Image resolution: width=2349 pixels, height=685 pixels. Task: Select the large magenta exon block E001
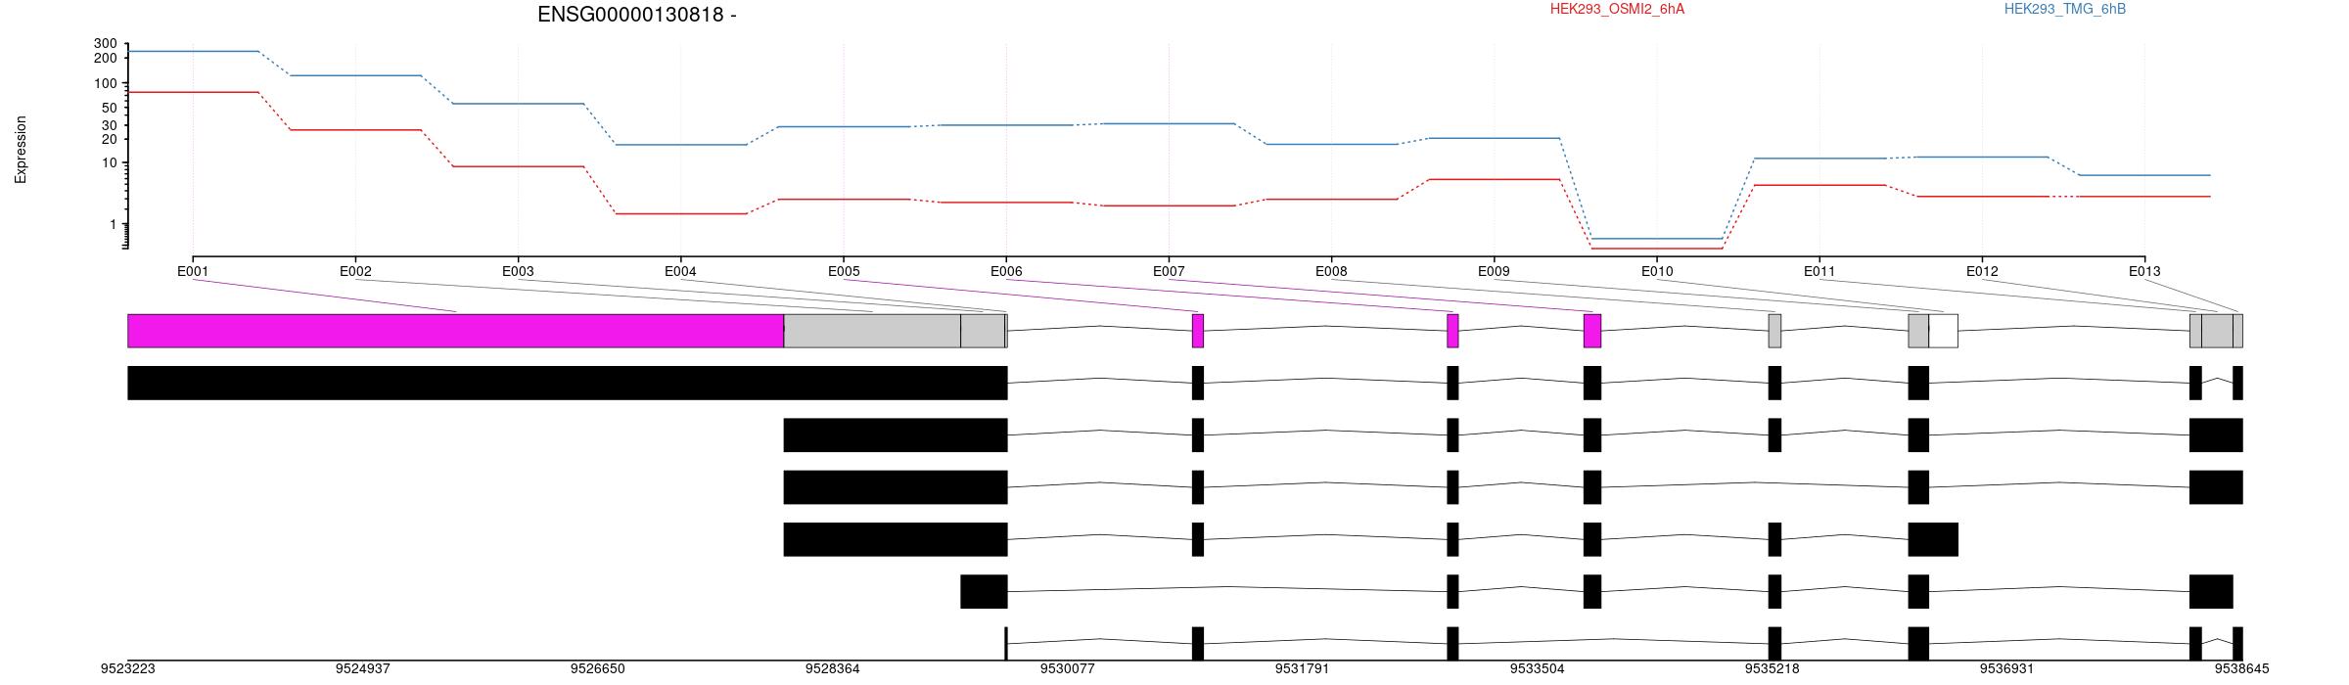[x=455, y=331]
